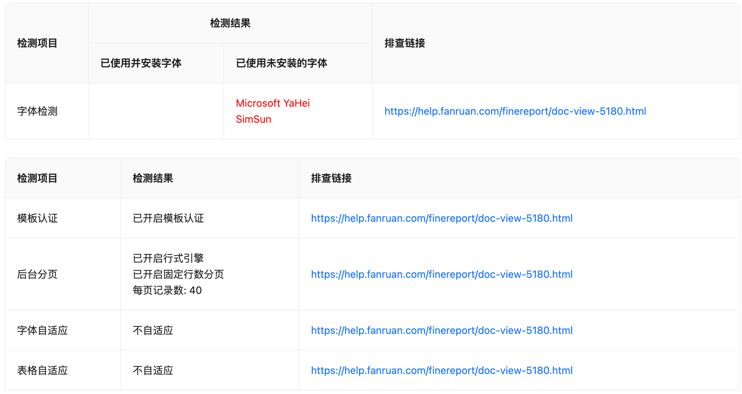The height and width of the screenshot is (394, 742).
Task: Click the 检测项目 header in second table
Action: tap(37, 178)
